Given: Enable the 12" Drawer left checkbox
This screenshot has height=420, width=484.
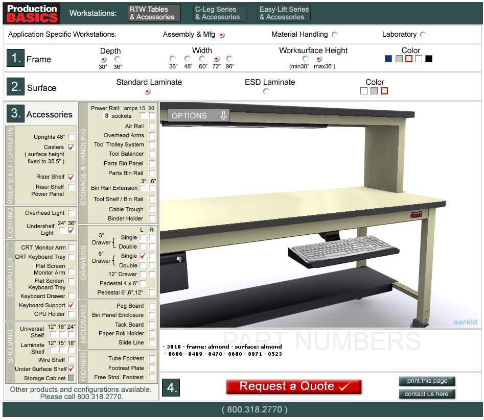Looking at the screenshot, I should click(143, 274).
